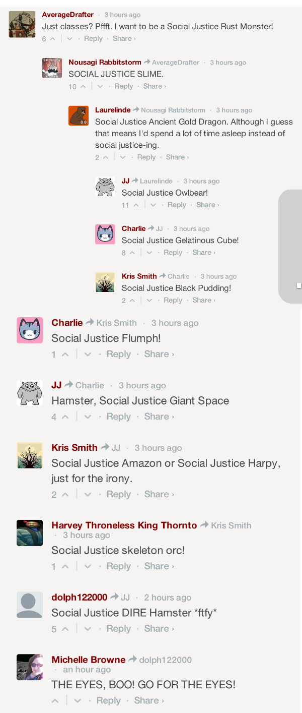This screenshot has width=302, height=713.
Task: Expand Share options for JJ's Giant Space comment
Action: (159, 417)
